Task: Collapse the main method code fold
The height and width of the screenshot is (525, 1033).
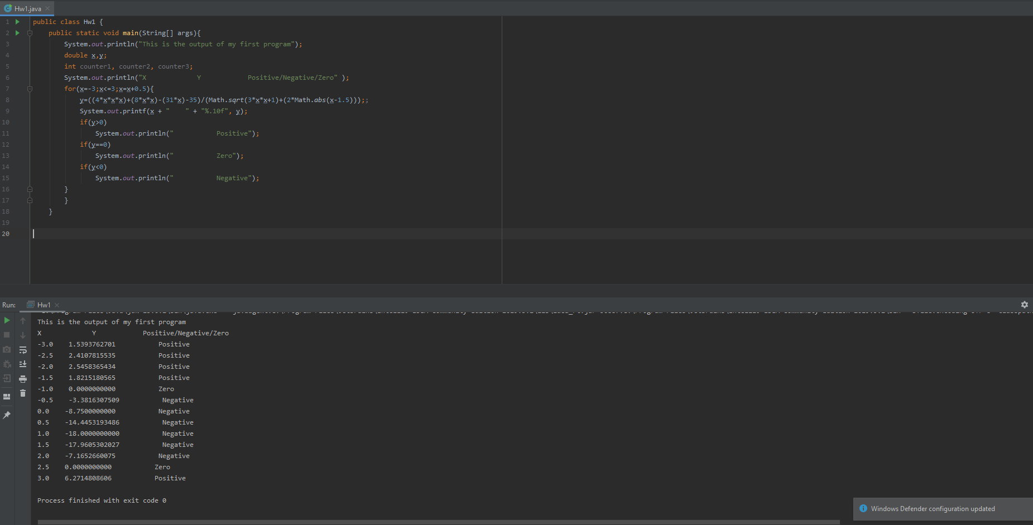Action: 30,33
